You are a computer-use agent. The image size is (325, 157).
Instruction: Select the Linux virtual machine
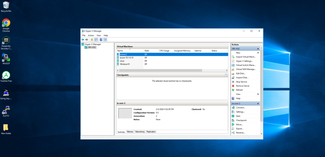(122, 61)
